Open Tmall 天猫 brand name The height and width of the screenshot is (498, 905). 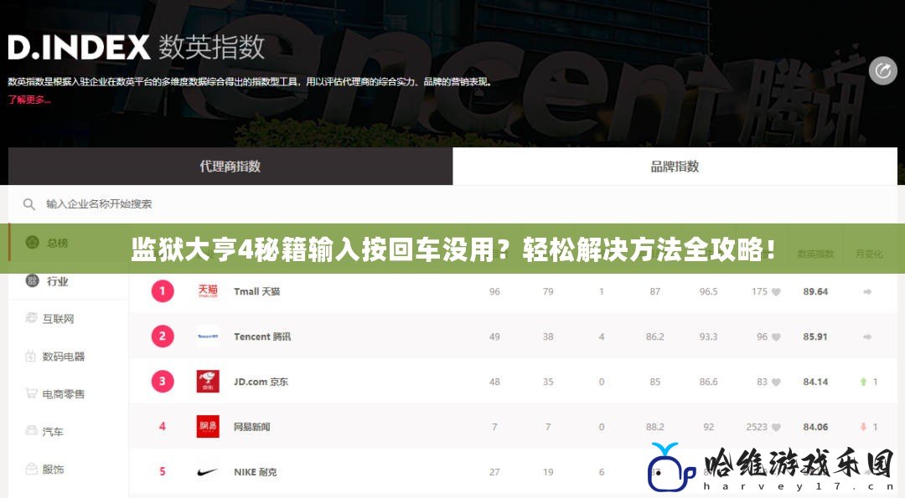point(257,291)
